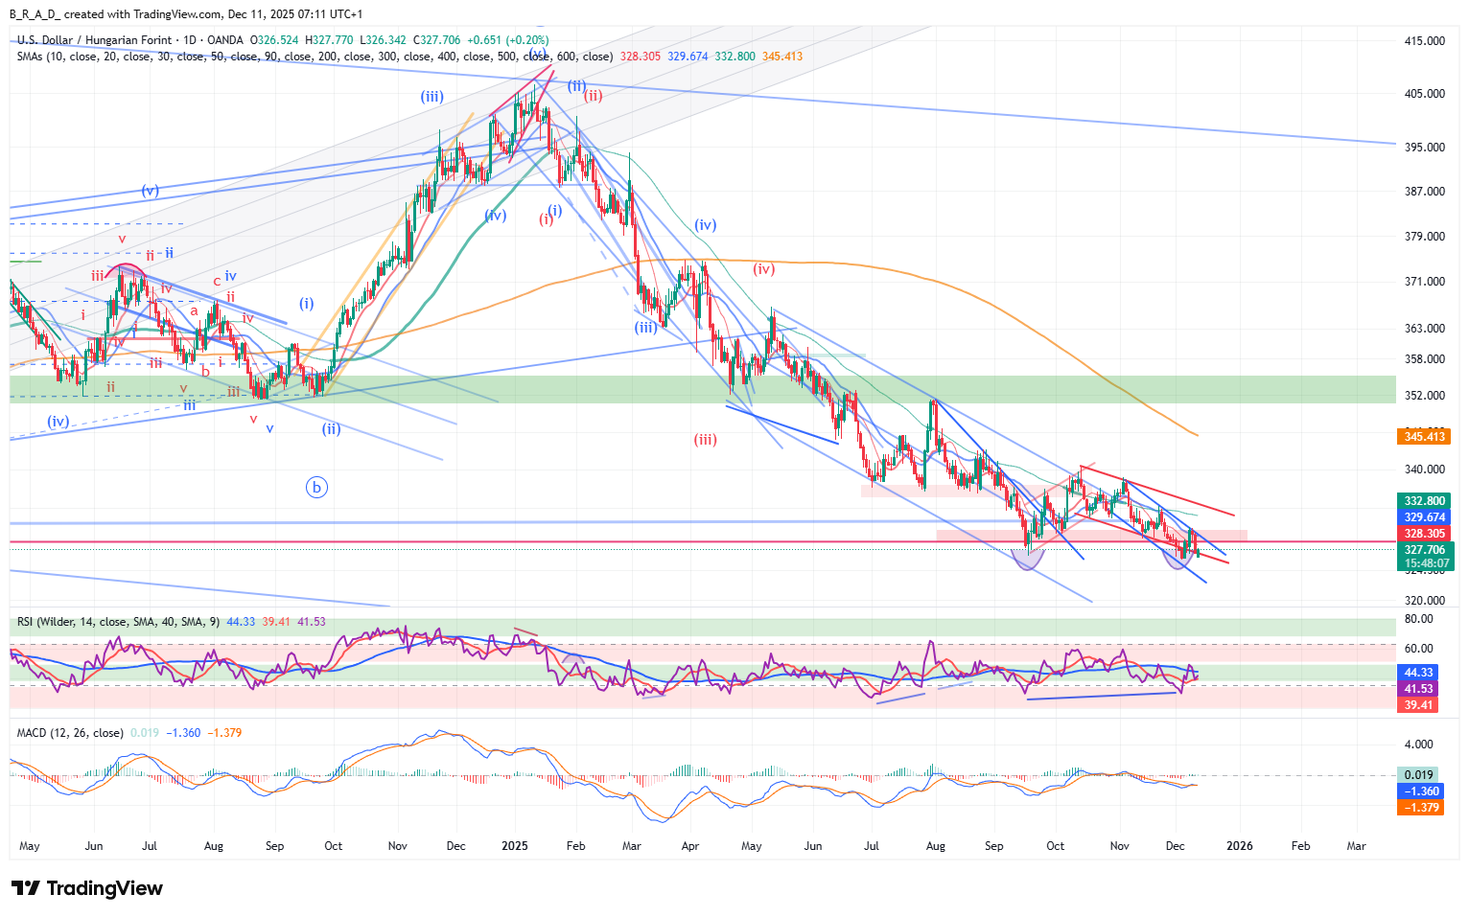
Task: Select the current price label 327.706
Action: point(1424,550)
